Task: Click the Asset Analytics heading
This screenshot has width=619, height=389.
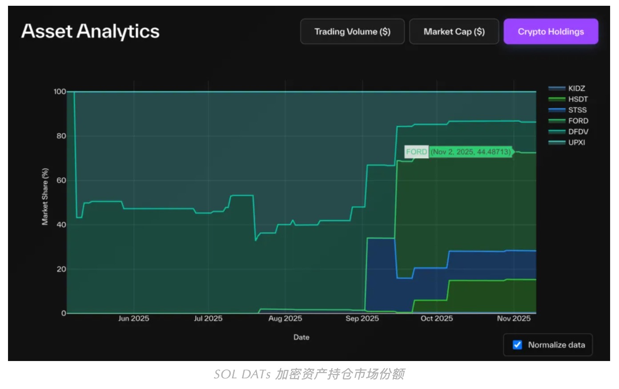Action: [x=91, y=31]
